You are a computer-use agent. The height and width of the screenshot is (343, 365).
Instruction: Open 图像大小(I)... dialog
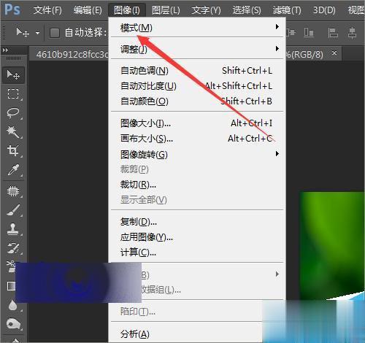pyautogui.click(x=197, y=123)
